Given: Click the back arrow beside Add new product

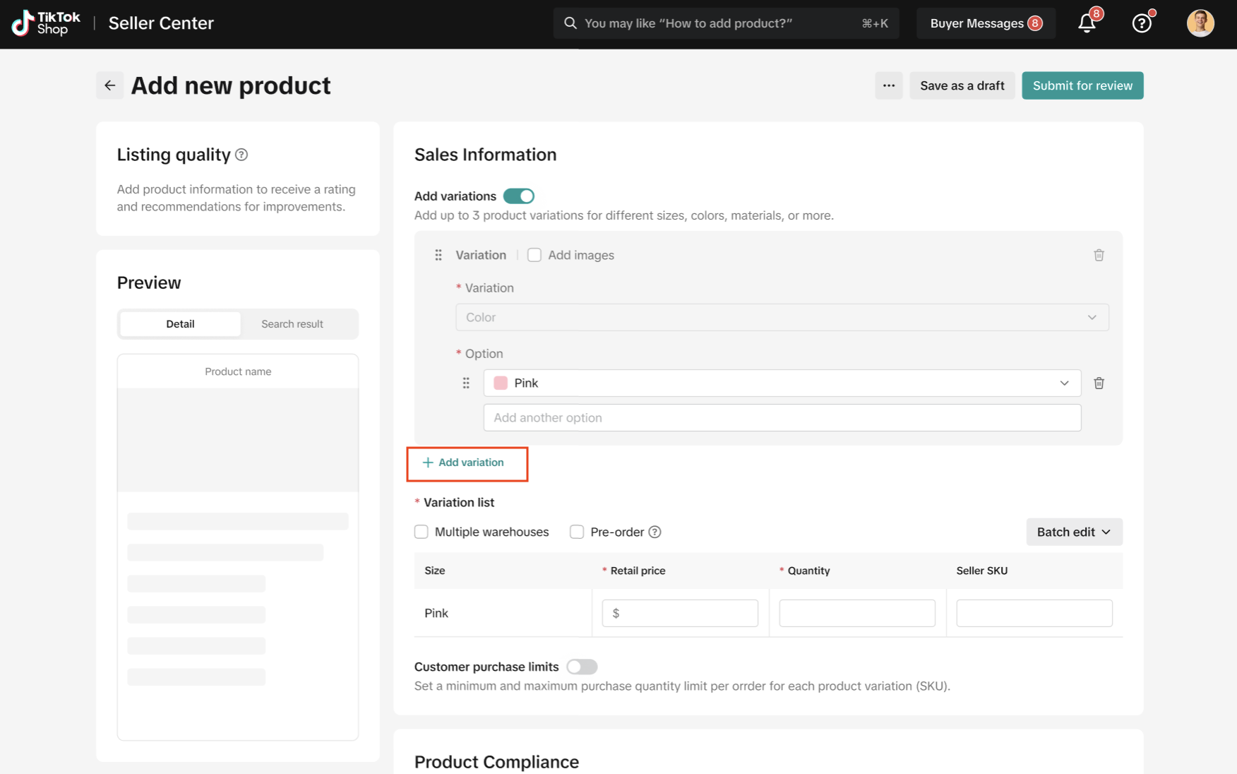Looking at the screenshot, I should pos(109,85).
